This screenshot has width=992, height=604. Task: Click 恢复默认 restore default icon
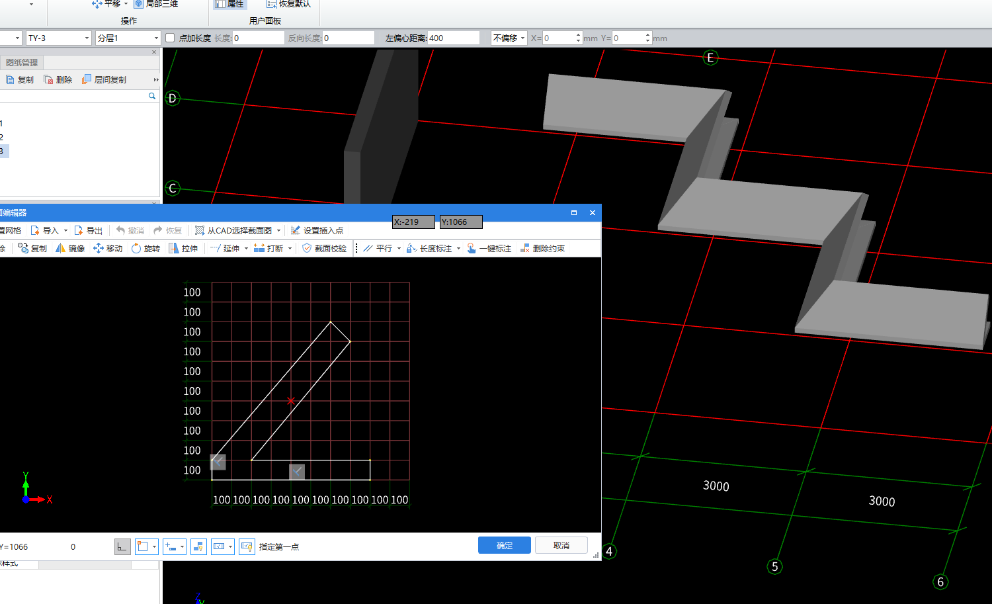click(x=271, y=4)
